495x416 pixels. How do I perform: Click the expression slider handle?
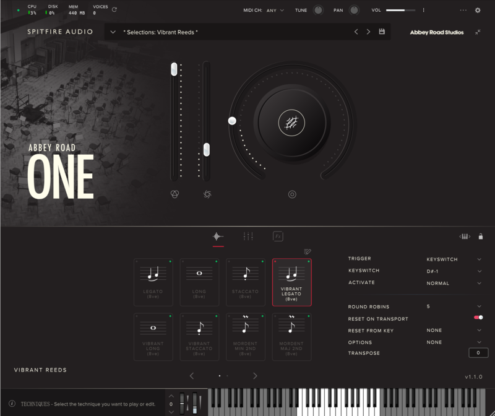point(174,69)
